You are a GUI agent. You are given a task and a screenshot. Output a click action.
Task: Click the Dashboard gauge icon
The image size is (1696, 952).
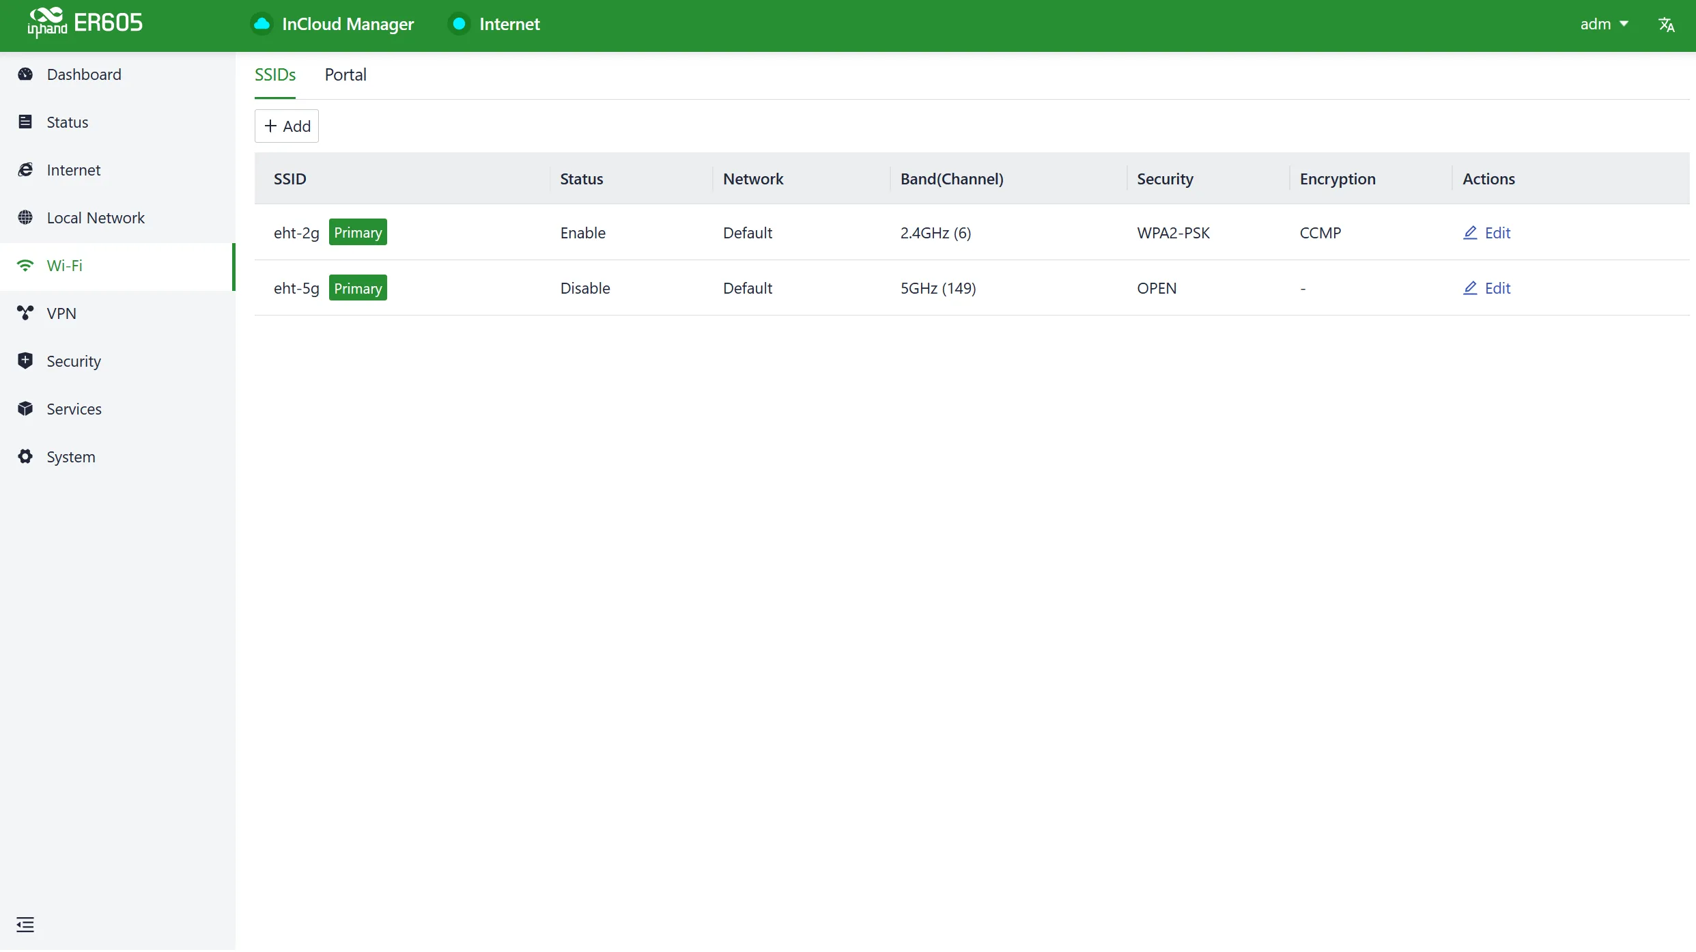tap(25, 74)
